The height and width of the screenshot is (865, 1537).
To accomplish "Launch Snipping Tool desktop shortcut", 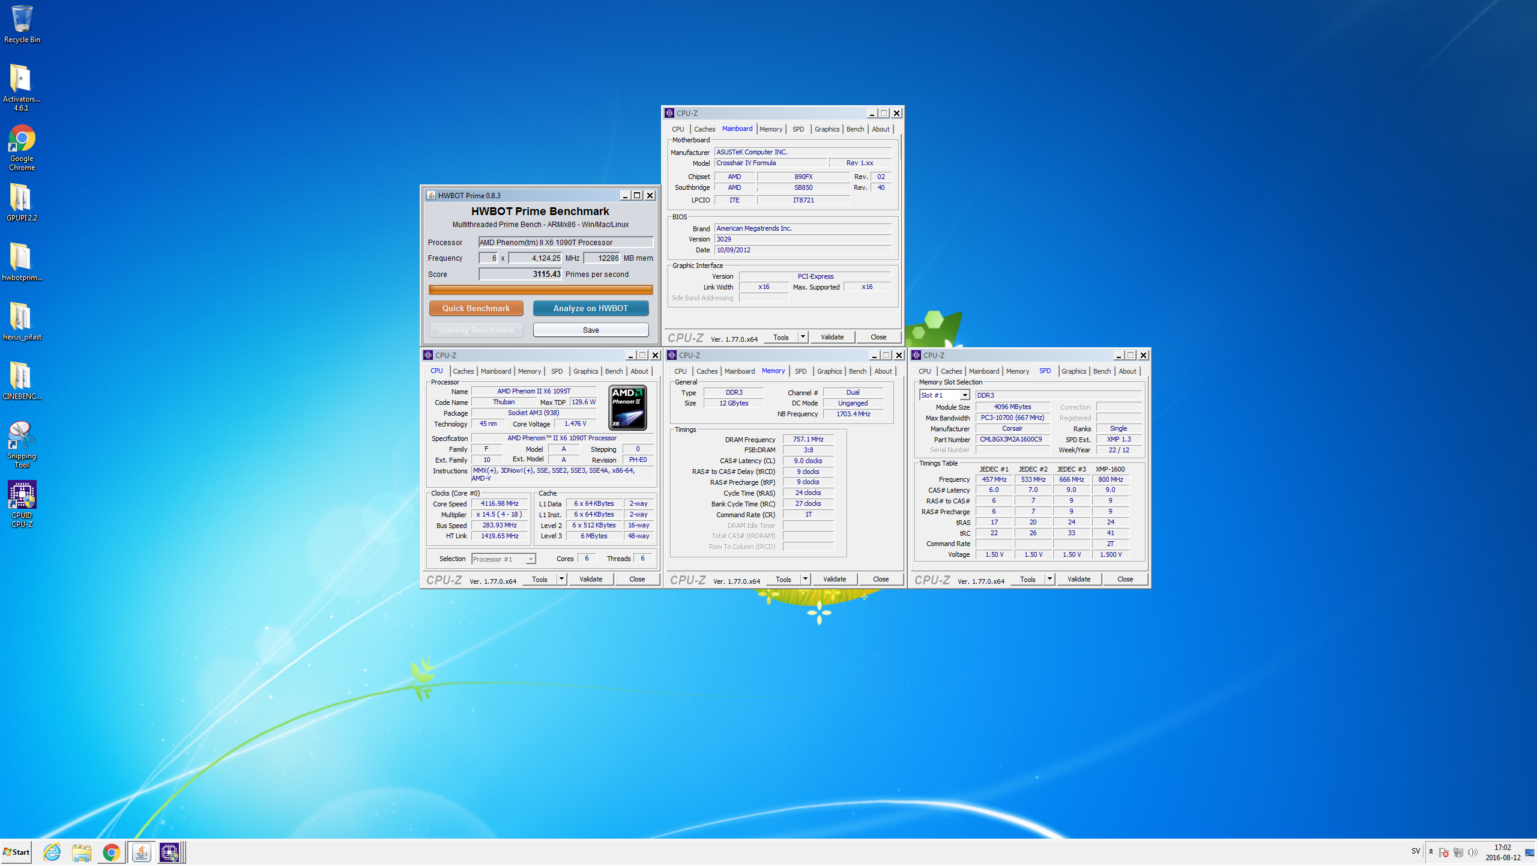I will tap(22, 445).
